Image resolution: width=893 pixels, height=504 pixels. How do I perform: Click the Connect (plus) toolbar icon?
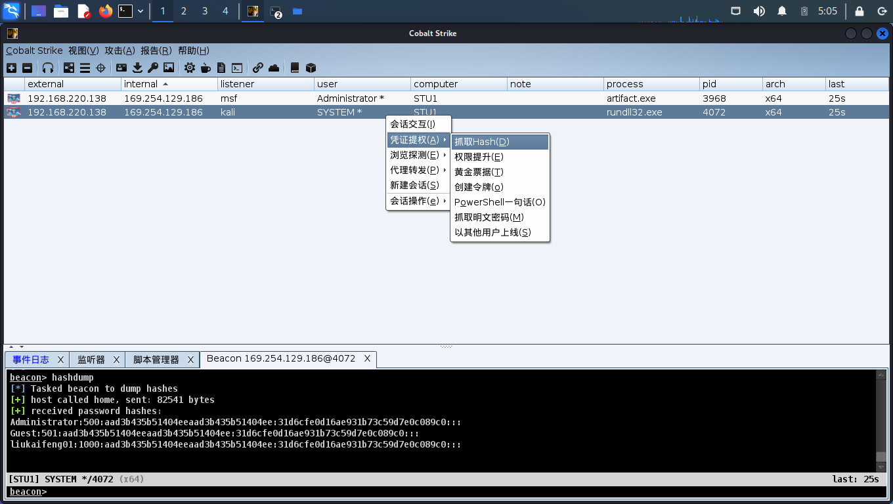11,68
